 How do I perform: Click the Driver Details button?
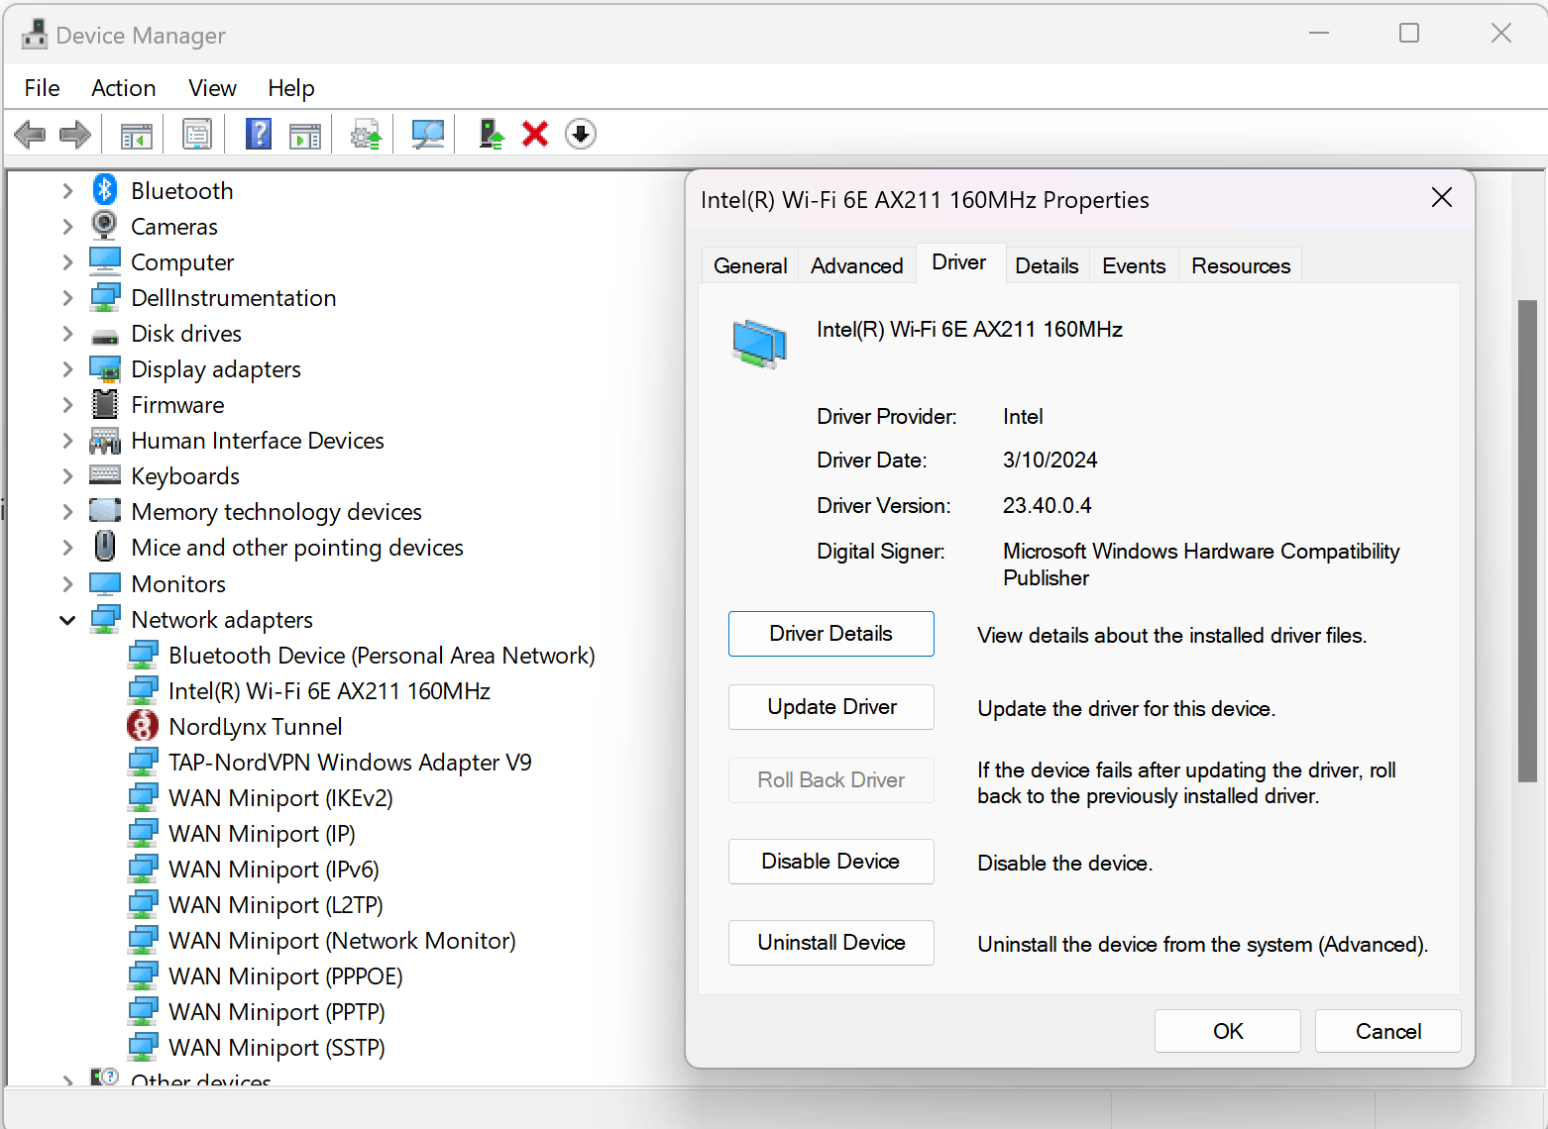click(831, 634)
